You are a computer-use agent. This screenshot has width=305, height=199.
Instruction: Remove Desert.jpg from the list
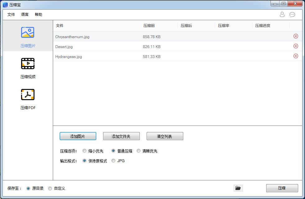296,46
